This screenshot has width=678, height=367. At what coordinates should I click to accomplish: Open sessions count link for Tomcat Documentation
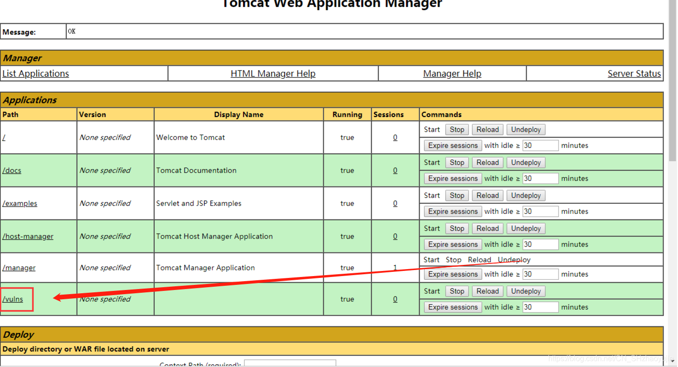pos(395,170)
